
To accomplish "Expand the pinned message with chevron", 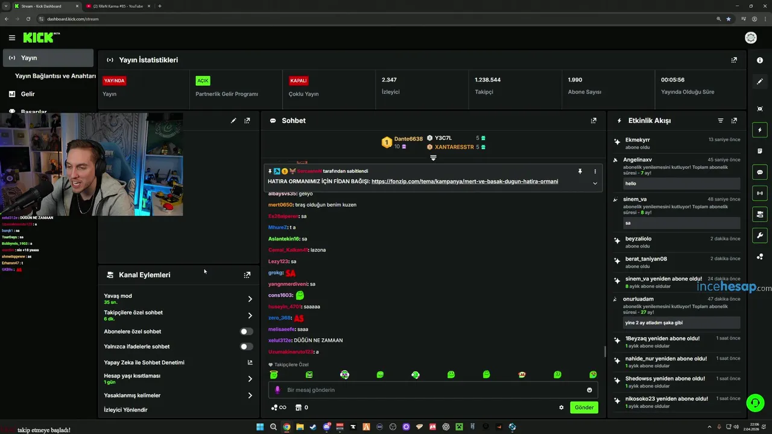I will (595, 183).
